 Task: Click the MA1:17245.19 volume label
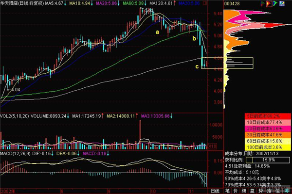[88, 116]
